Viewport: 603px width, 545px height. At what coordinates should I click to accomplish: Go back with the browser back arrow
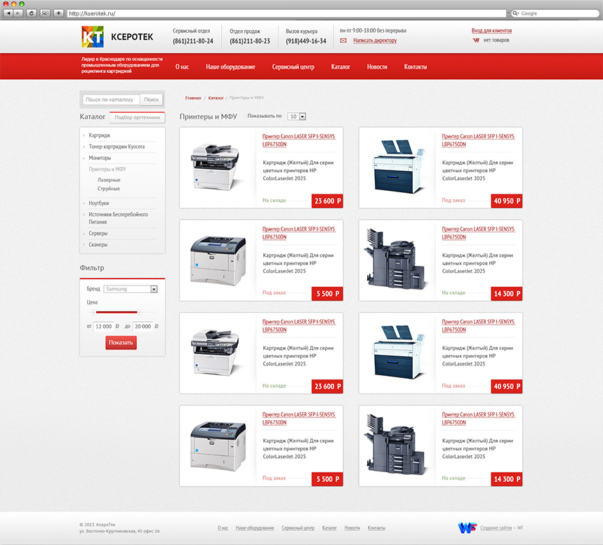(x=8, y=13)
